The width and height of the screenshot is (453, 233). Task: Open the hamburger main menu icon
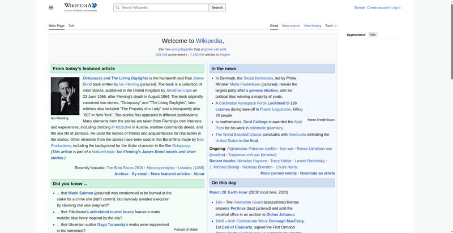click(x=51, y=7)
